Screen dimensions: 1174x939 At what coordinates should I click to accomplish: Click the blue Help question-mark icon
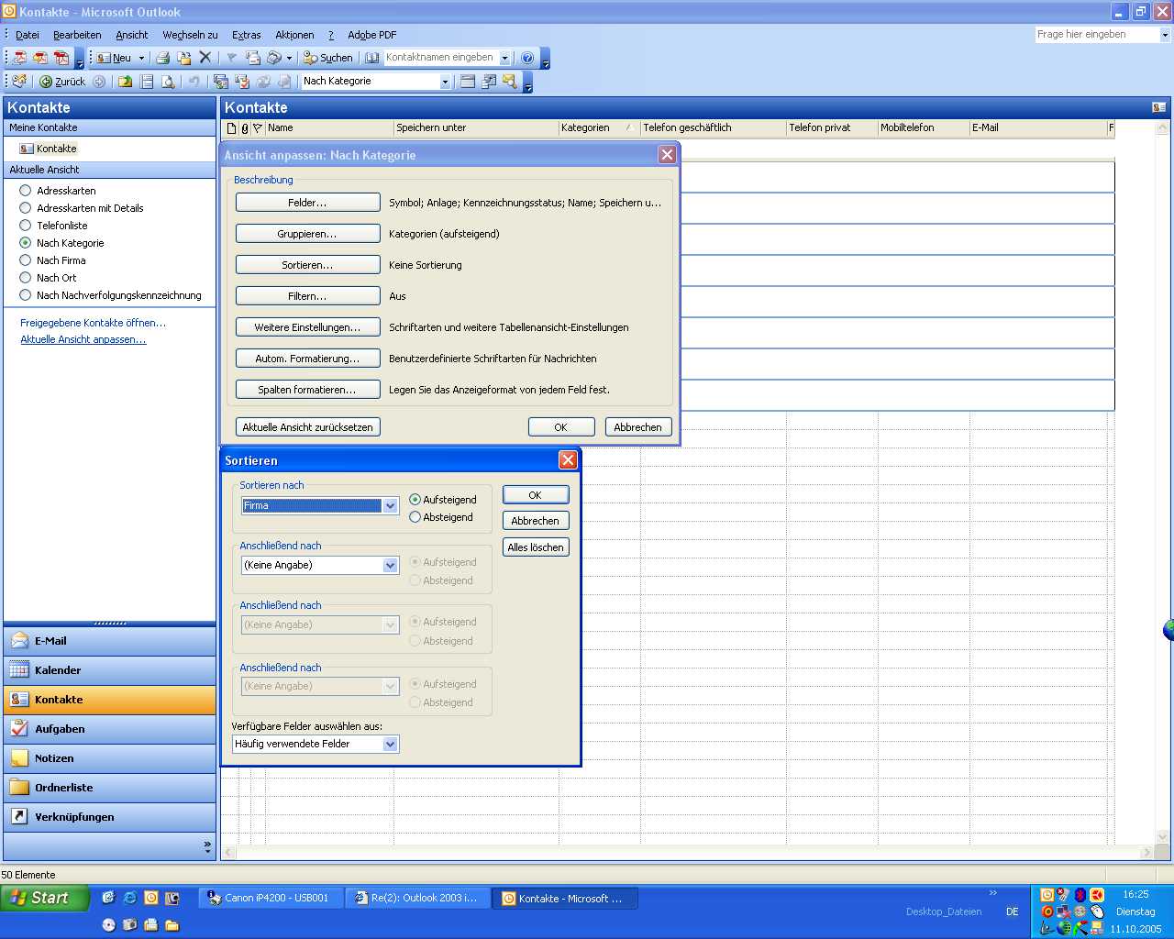coord(527,58)
